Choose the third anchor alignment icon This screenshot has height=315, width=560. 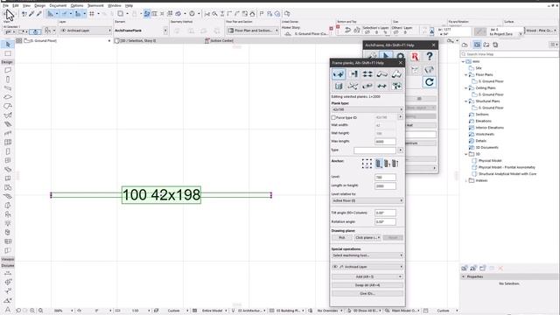tap(395, 164)
